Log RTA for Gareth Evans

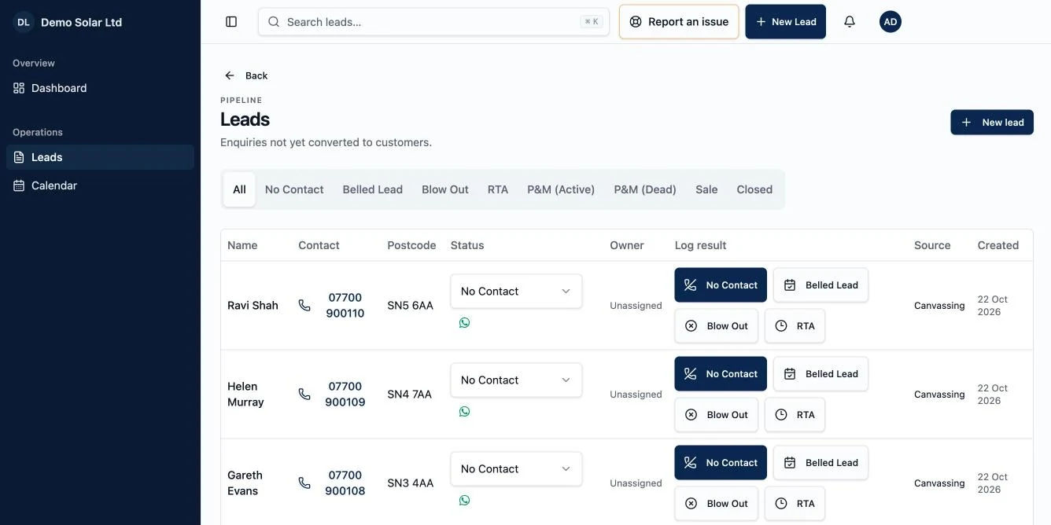click(795, 504)
